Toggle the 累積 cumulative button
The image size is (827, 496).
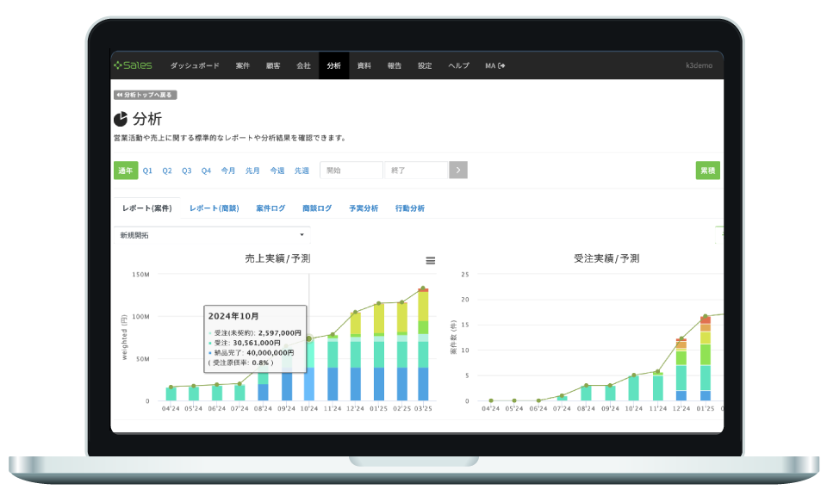[707, 170]
